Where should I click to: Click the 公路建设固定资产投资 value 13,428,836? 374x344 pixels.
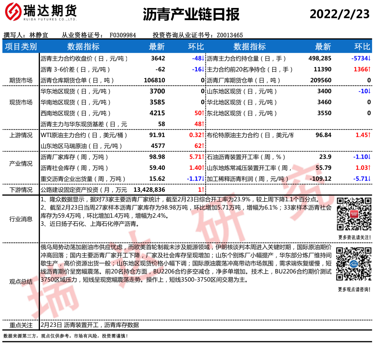pos(149,189)
